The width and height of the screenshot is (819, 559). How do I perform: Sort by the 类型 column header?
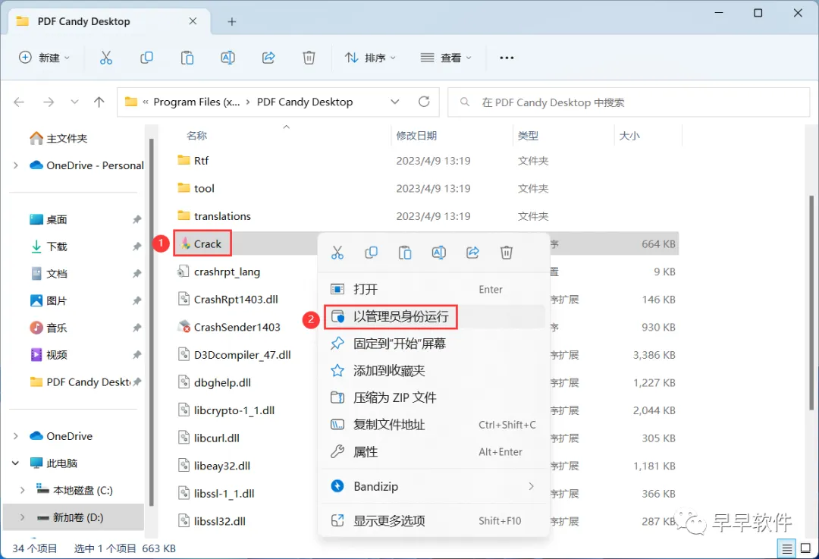click(x=528, y=136)
